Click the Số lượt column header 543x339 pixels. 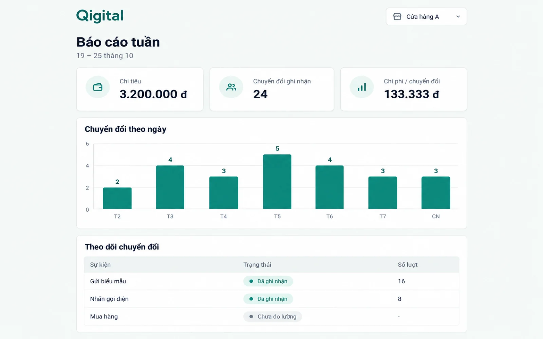tap(408, 265)
